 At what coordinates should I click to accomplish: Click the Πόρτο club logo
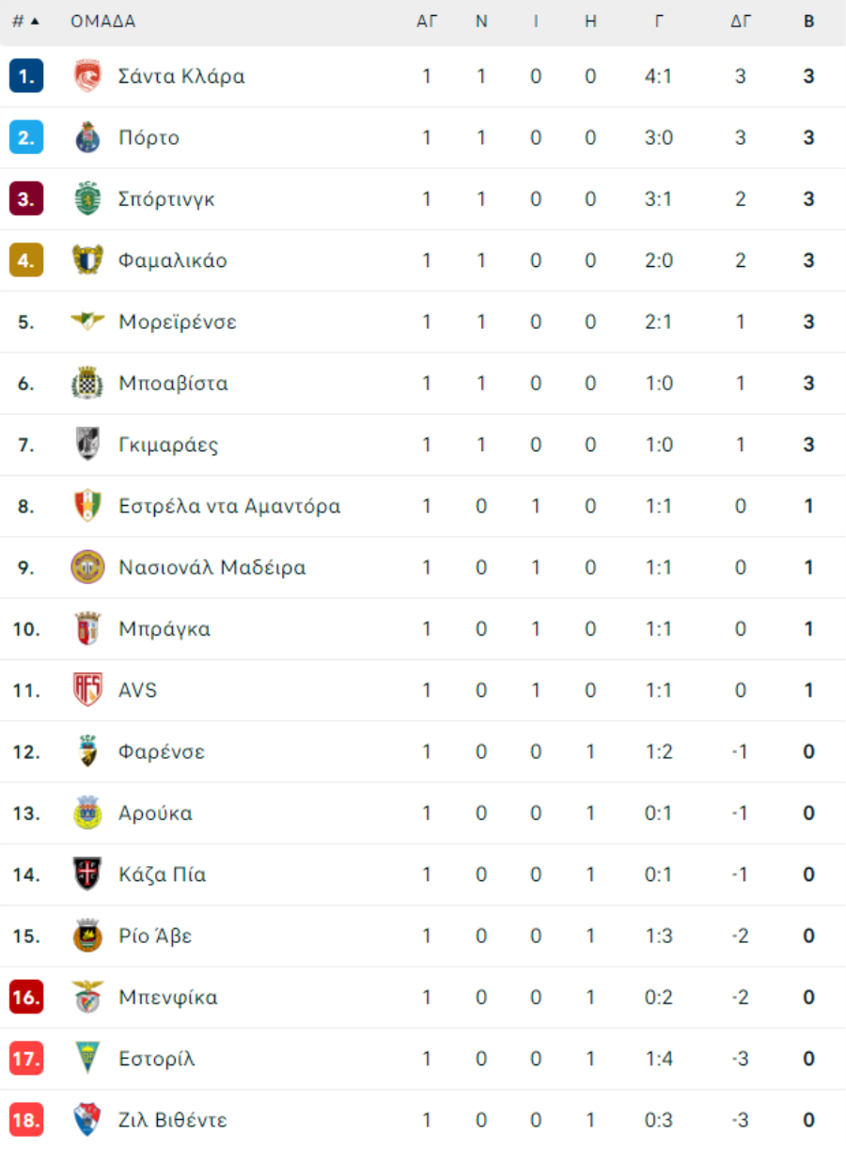pos(87,137)
